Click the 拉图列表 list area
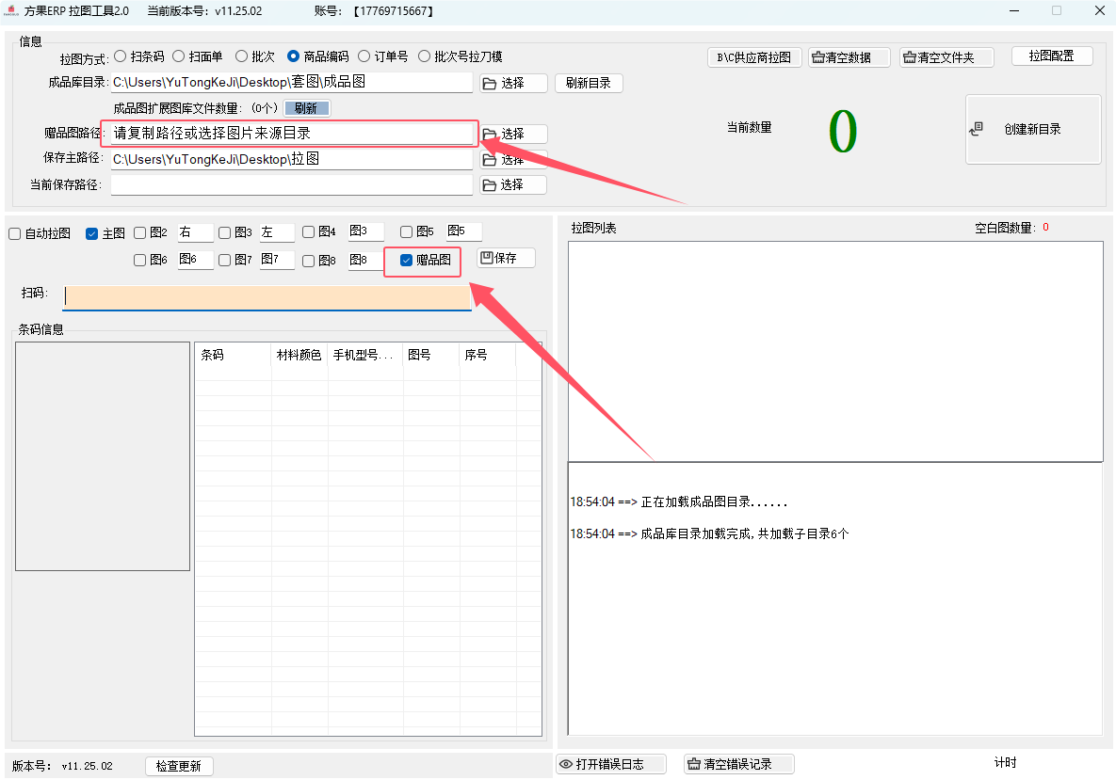Image resolution: width=1116 pixels, height=780 pixels. [835, 351]
